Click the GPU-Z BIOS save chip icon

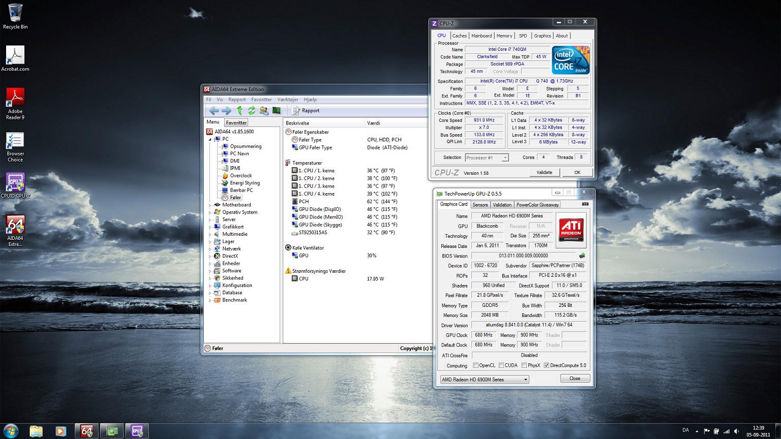(x=582, y=256)
